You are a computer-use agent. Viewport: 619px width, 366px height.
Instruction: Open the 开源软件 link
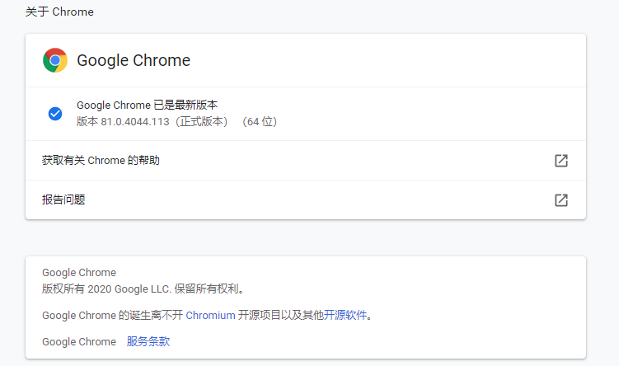point(345,315)
